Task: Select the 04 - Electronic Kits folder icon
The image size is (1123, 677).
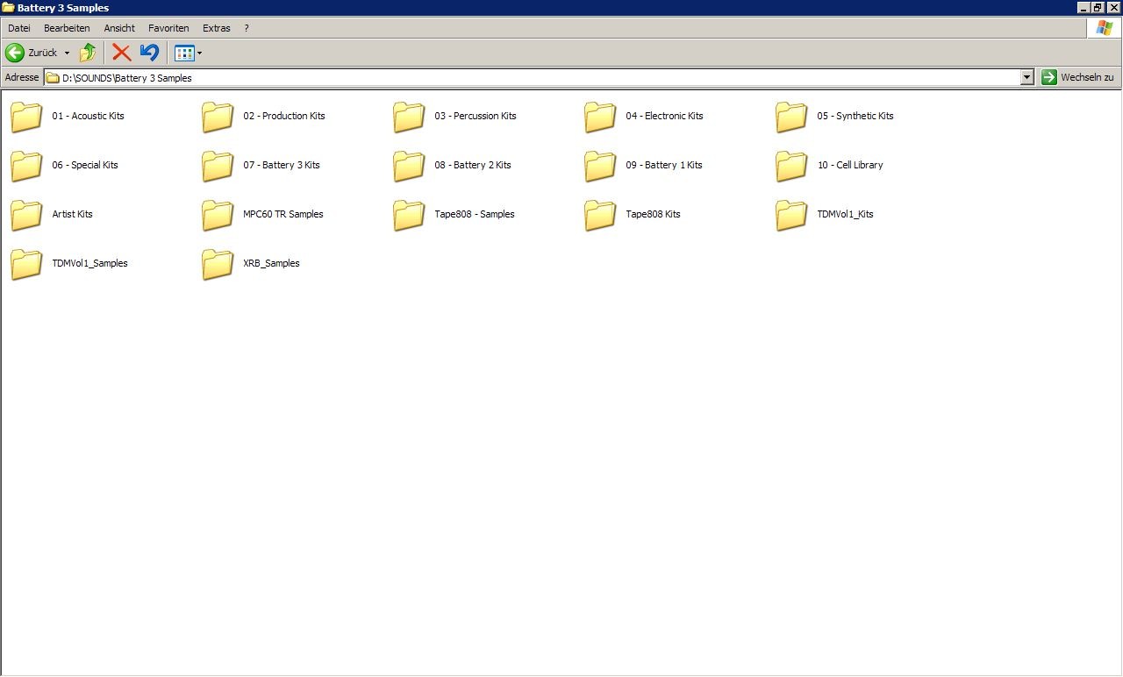Action: point(600,116)
